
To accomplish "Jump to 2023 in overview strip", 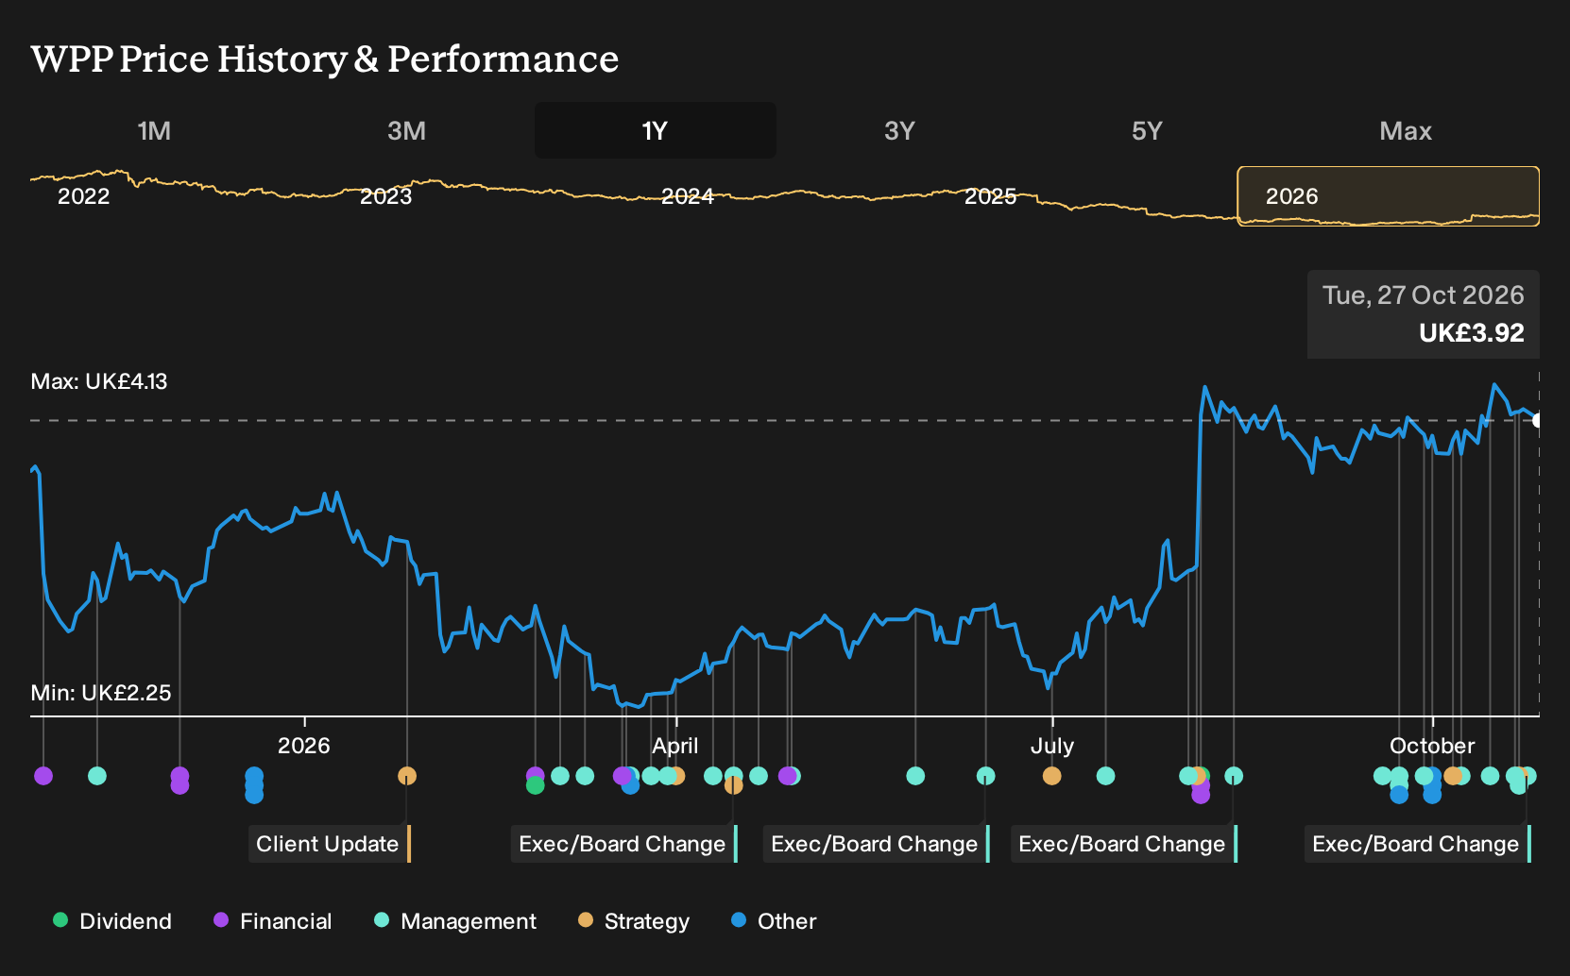I will coord(386,196).
